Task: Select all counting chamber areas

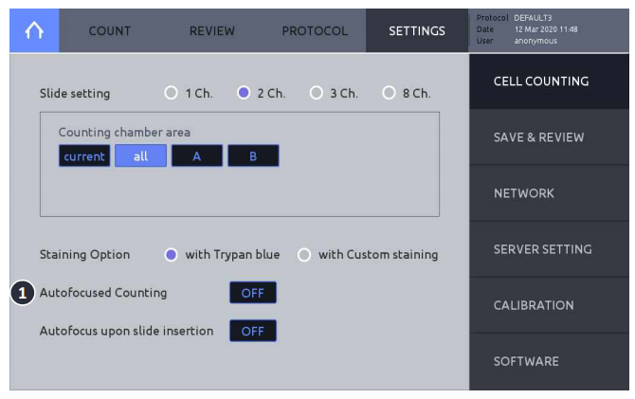Action: click(x=140, y=156)
